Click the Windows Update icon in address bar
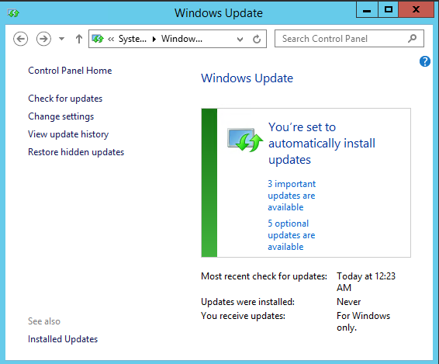This screenshot has width=439, height=364. [98, 39]
